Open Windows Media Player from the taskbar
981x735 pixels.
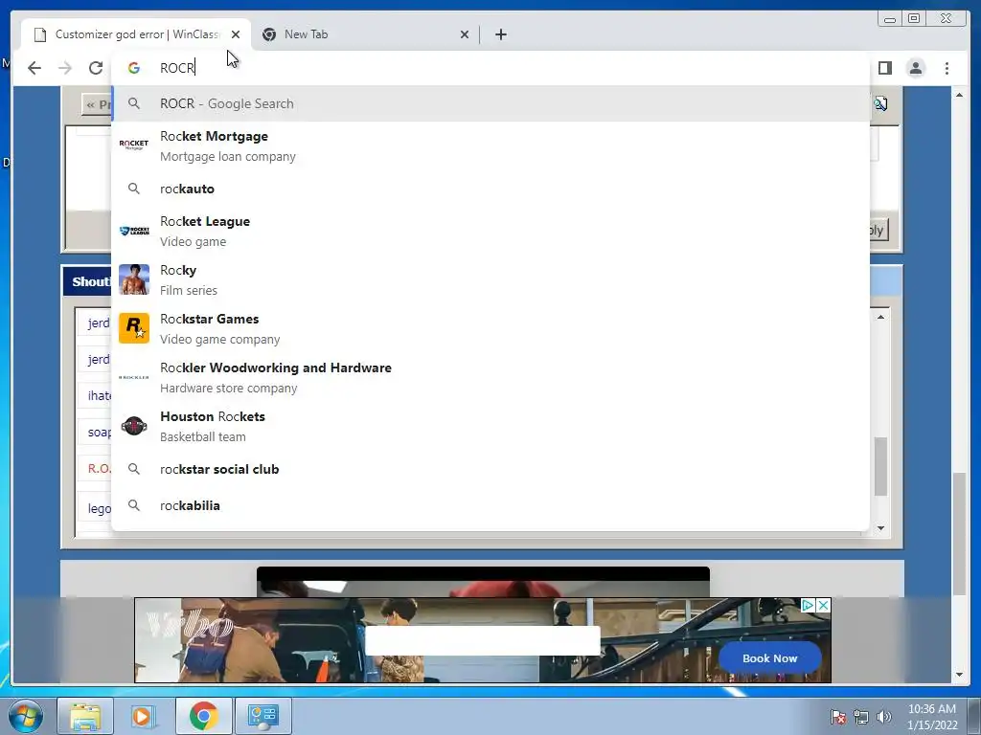click(x=142, y=716)
